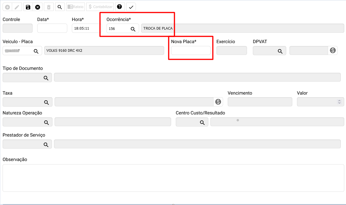Image resolution: width=346 pixels, height=205 pixels.
Task: Focus the Data input field
Action: 52,28
